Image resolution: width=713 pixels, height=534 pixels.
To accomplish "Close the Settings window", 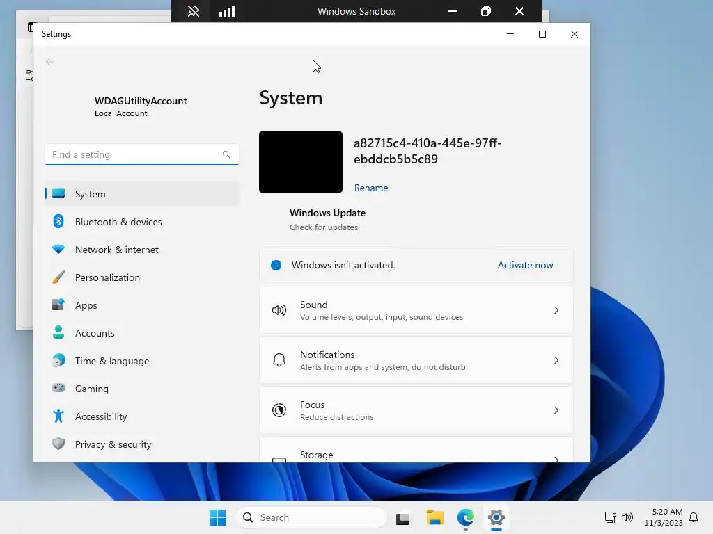I will point(574,34).
